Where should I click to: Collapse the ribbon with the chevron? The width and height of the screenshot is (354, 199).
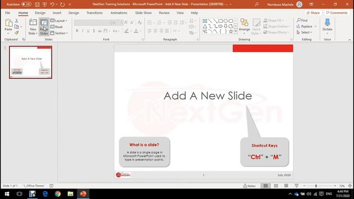350,40
